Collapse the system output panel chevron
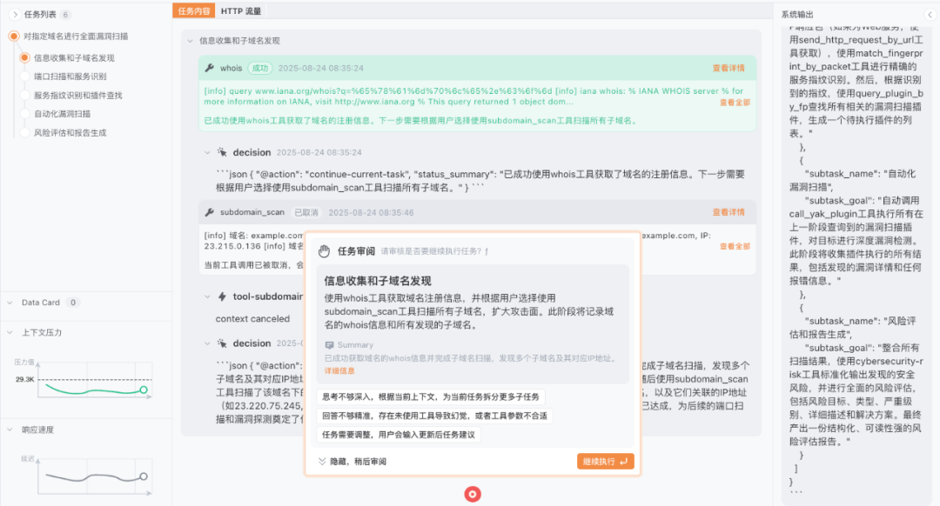Image resolution: width=940 pixels, height=506 pixels. (930, 15)
